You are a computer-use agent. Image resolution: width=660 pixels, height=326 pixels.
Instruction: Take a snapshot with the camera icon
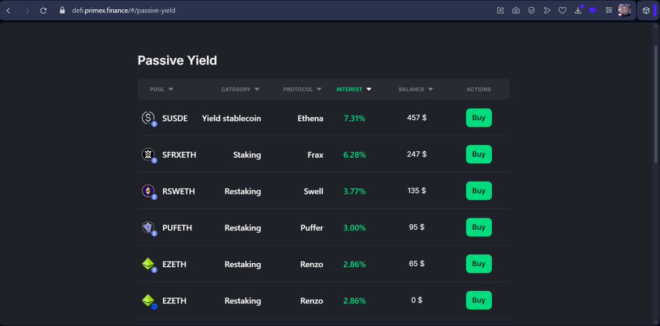(x=516, y=10)
